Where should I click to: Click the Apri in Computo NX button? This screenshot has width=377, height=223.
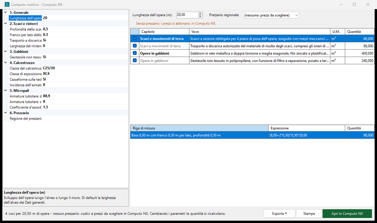click(347, 214)
